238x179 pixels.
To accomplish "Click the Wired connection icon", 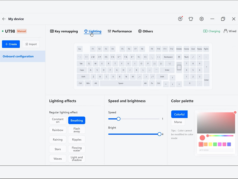I will coord(226,31).
